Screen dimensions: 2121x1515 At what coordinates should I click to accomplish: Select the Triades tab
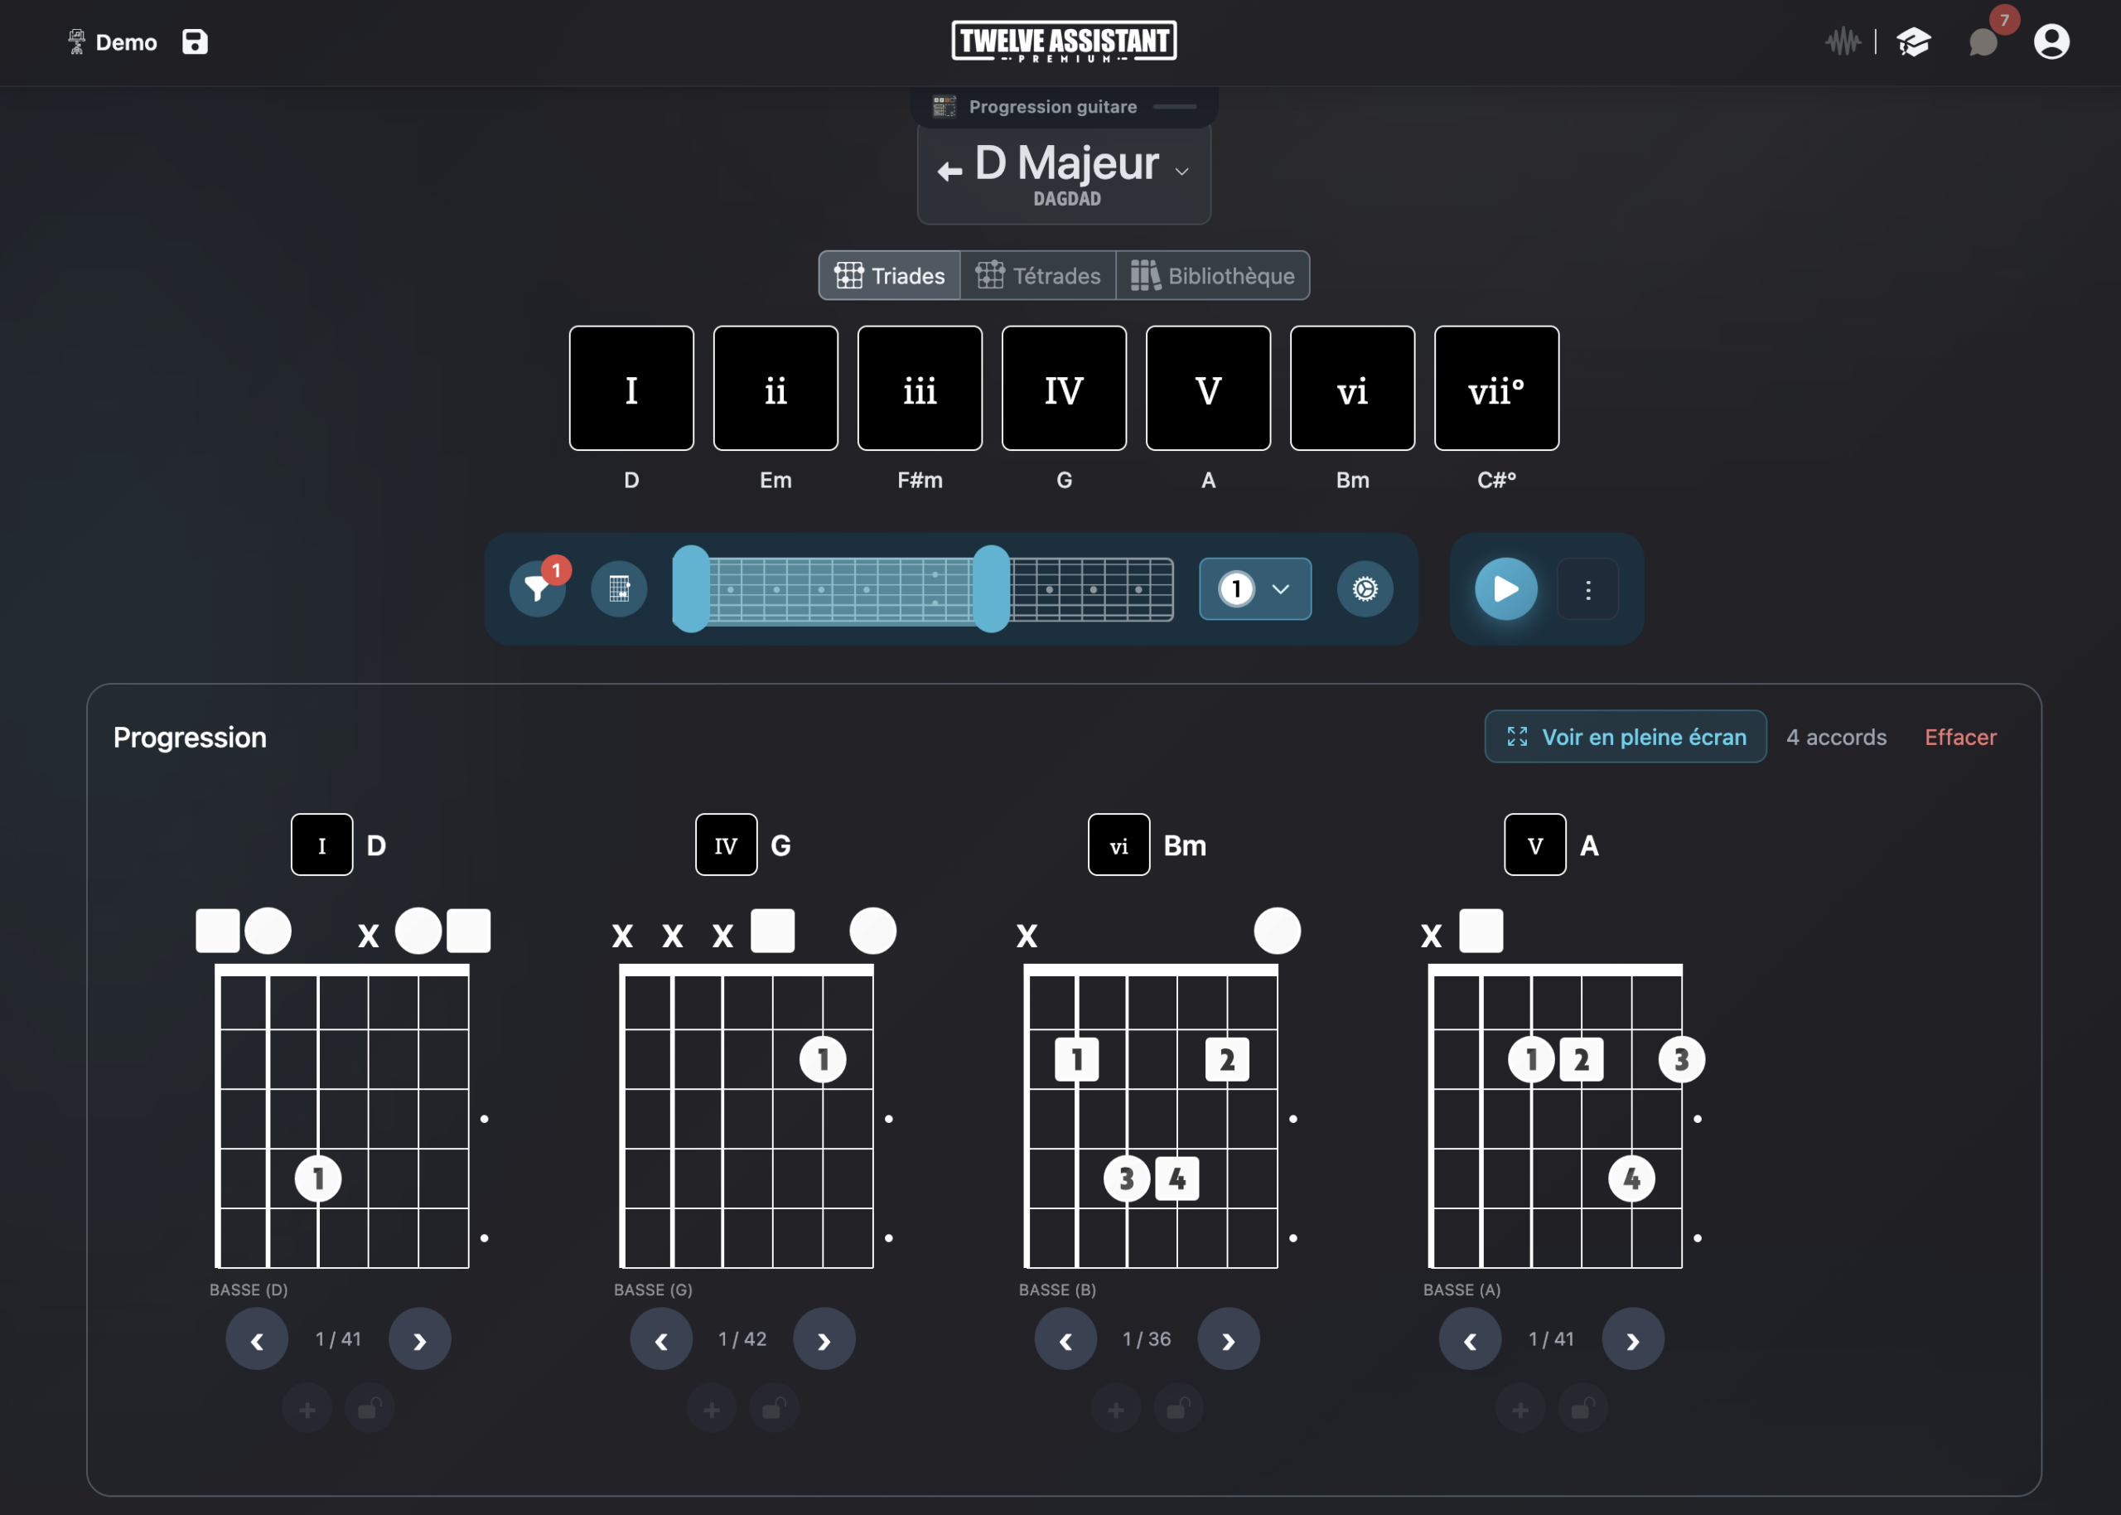tap(890, 275)
